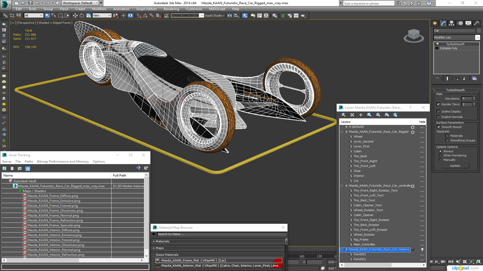Click Table View icon in Asset Tracking
Screen dimensions: 483x271
pyautogui.click(x=28, y=169)
